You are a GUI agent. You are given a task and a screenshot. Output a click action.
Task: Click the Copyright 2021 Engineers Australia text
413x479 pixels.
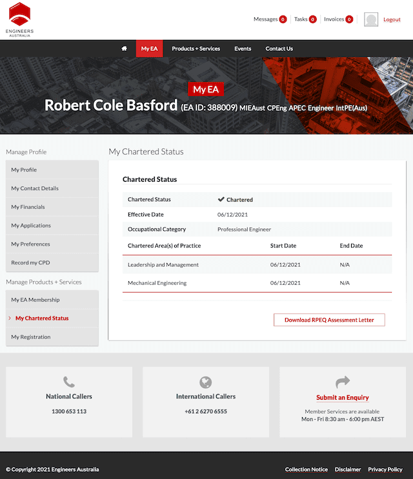[x=52, y=469]
